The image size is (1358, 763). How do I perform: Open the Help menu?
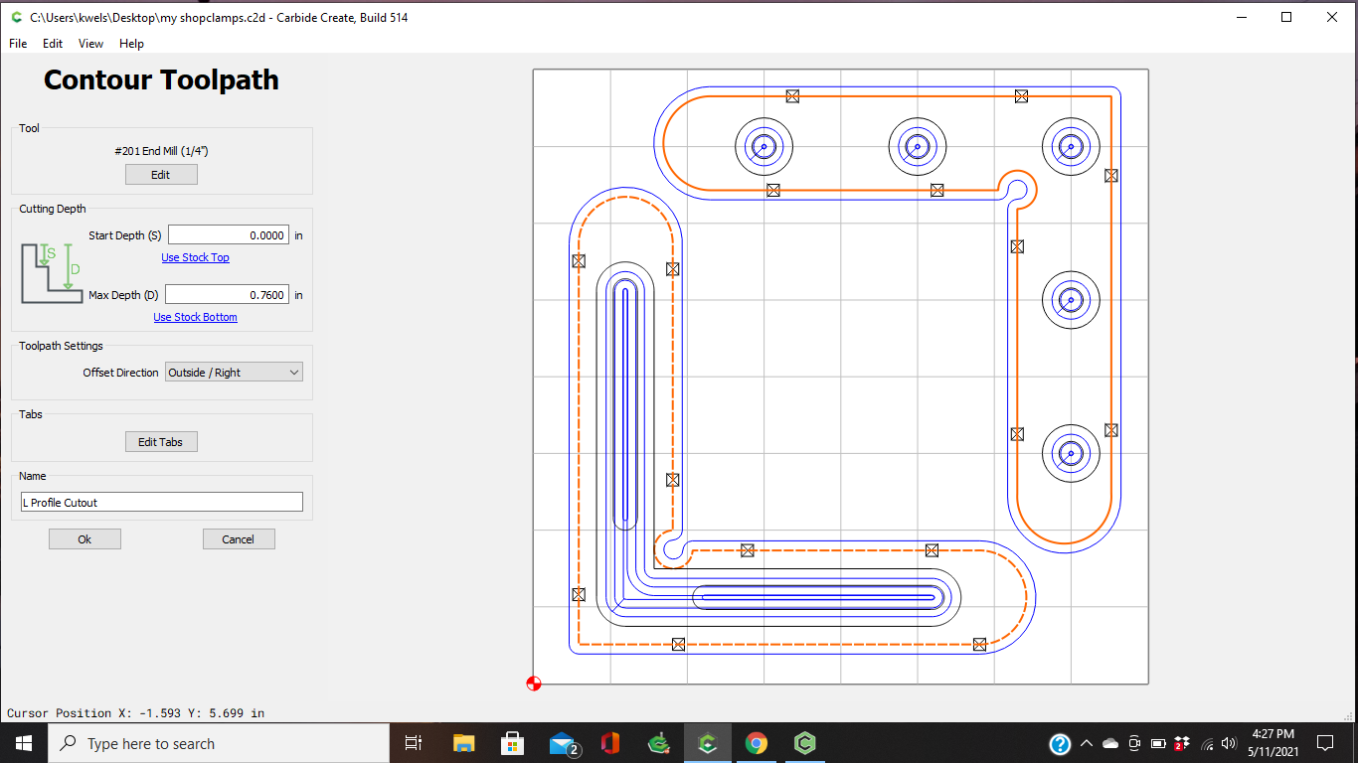pos(131,44)
